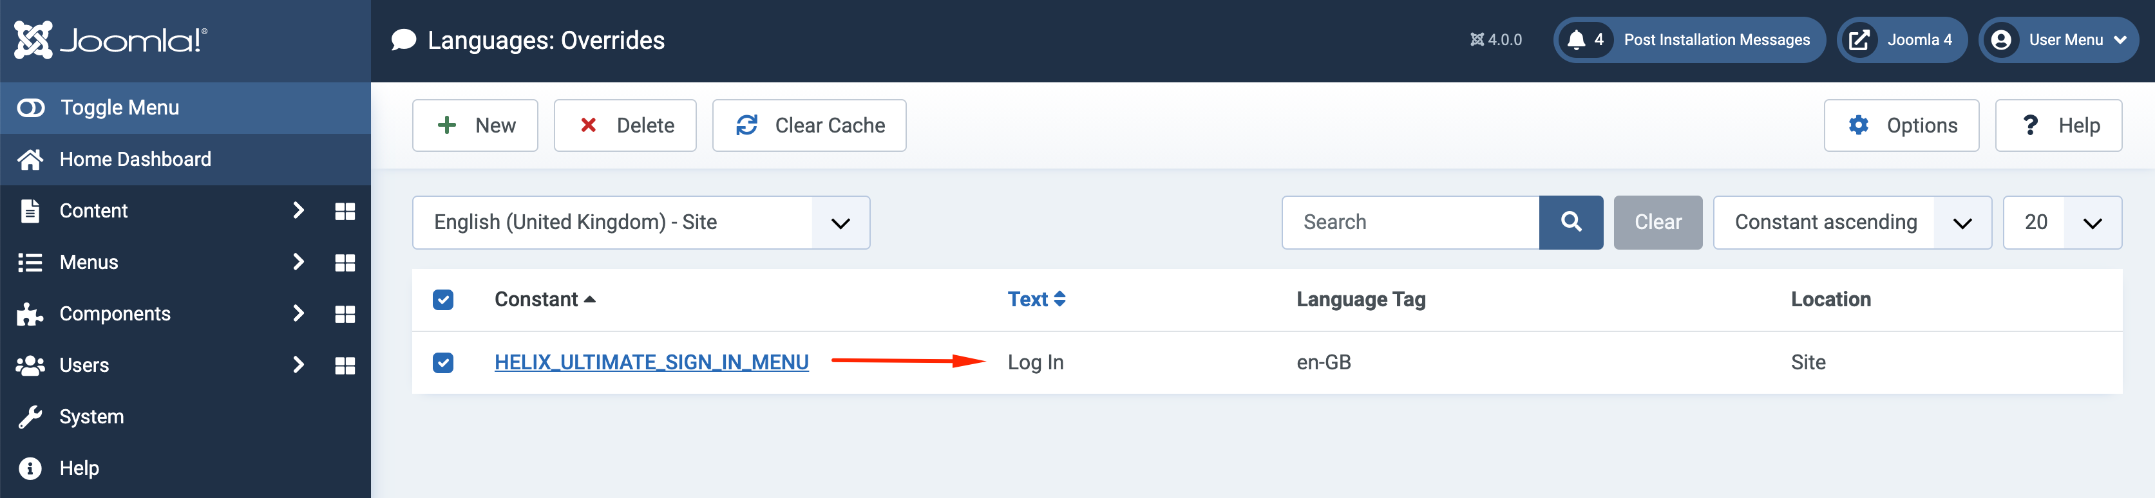Open the HELIX_ULTIMATE_SIGN_IN_MENU override link
The width and height of the screenshot is (2155, 498).
[x=651, y=363]
